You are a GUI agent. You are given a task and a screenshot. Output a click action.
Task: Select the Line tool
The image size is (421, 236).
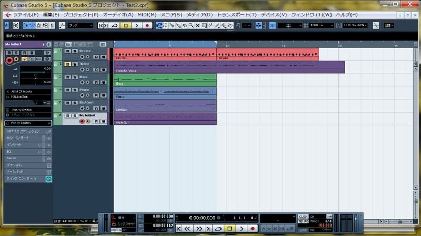coord(217,25)
